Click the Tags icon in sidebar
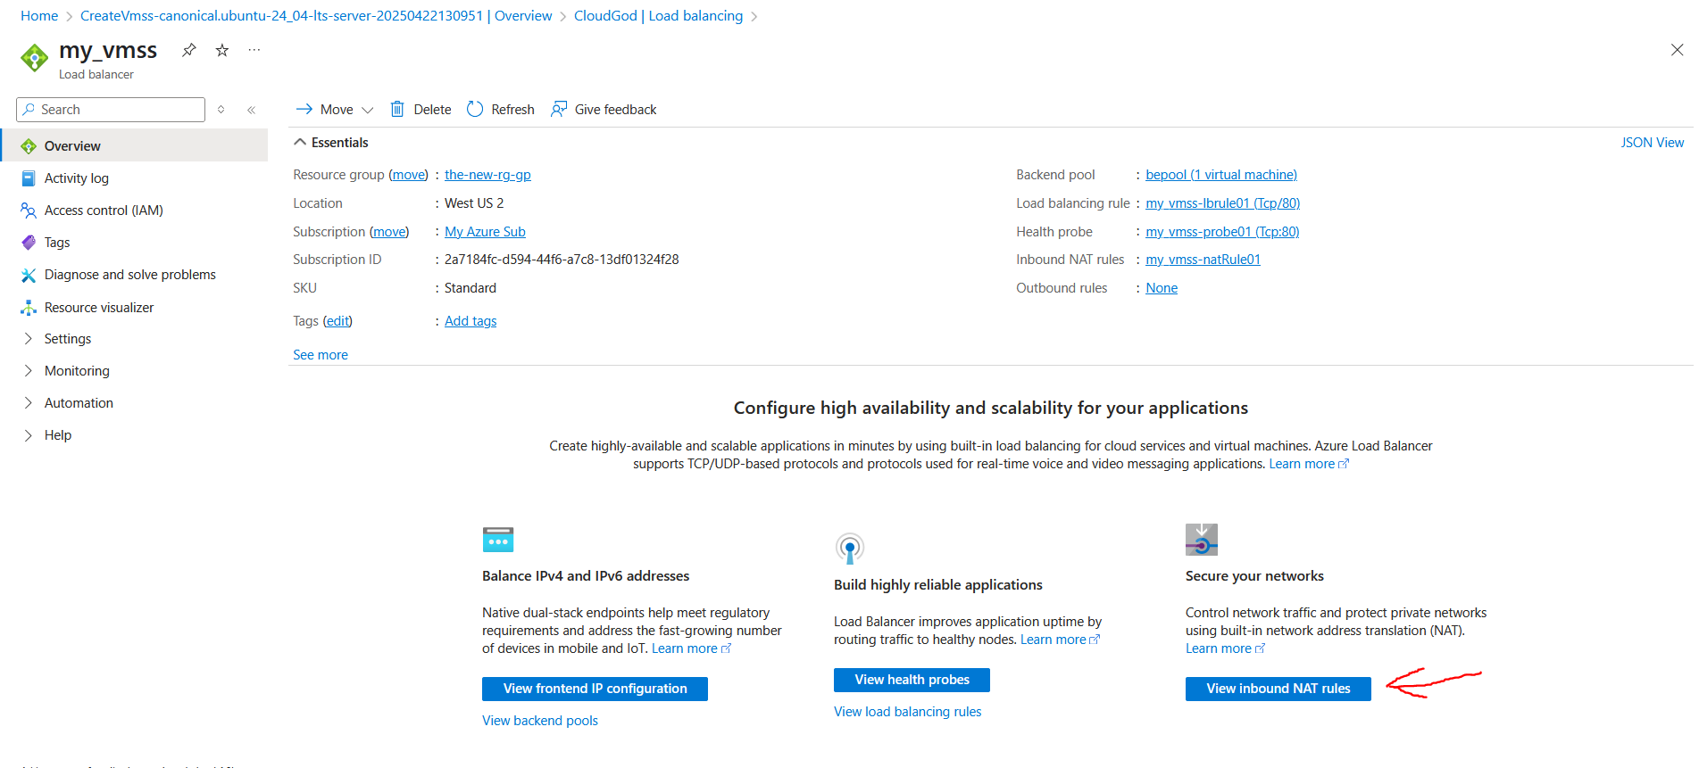This screenshot has width=1699, height=768. (x=29, y=243)
